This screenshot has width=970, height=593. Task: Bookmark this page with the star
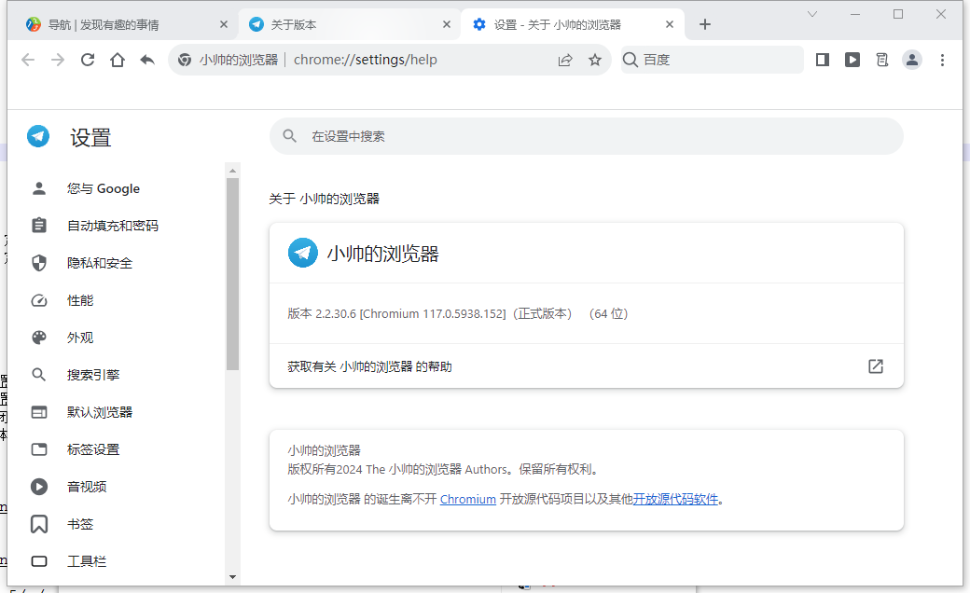point(595,60)
